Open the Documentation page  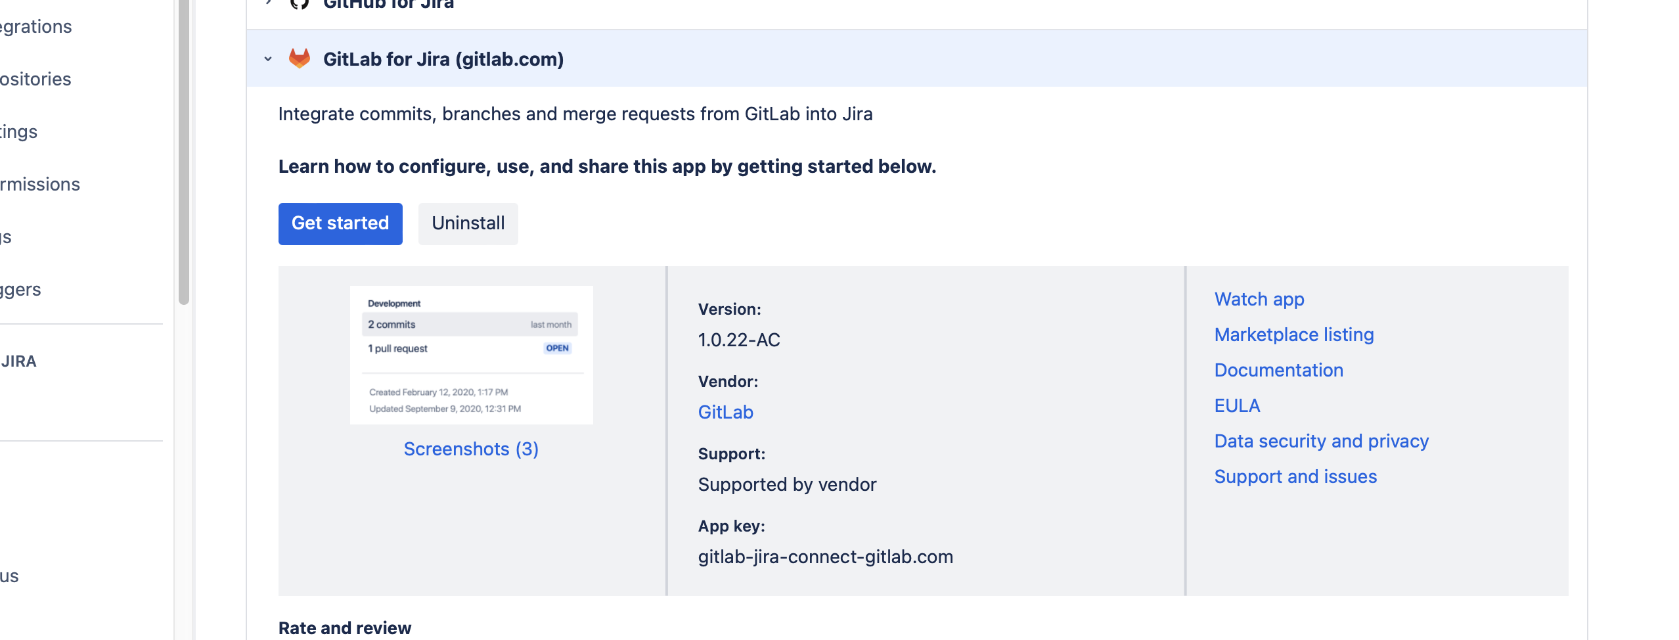[1278, 370]
